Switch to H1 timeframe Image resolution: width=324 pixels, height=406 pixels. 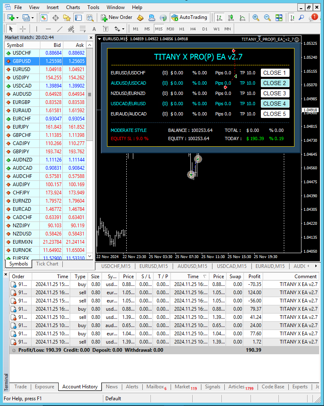click(182, 29)
